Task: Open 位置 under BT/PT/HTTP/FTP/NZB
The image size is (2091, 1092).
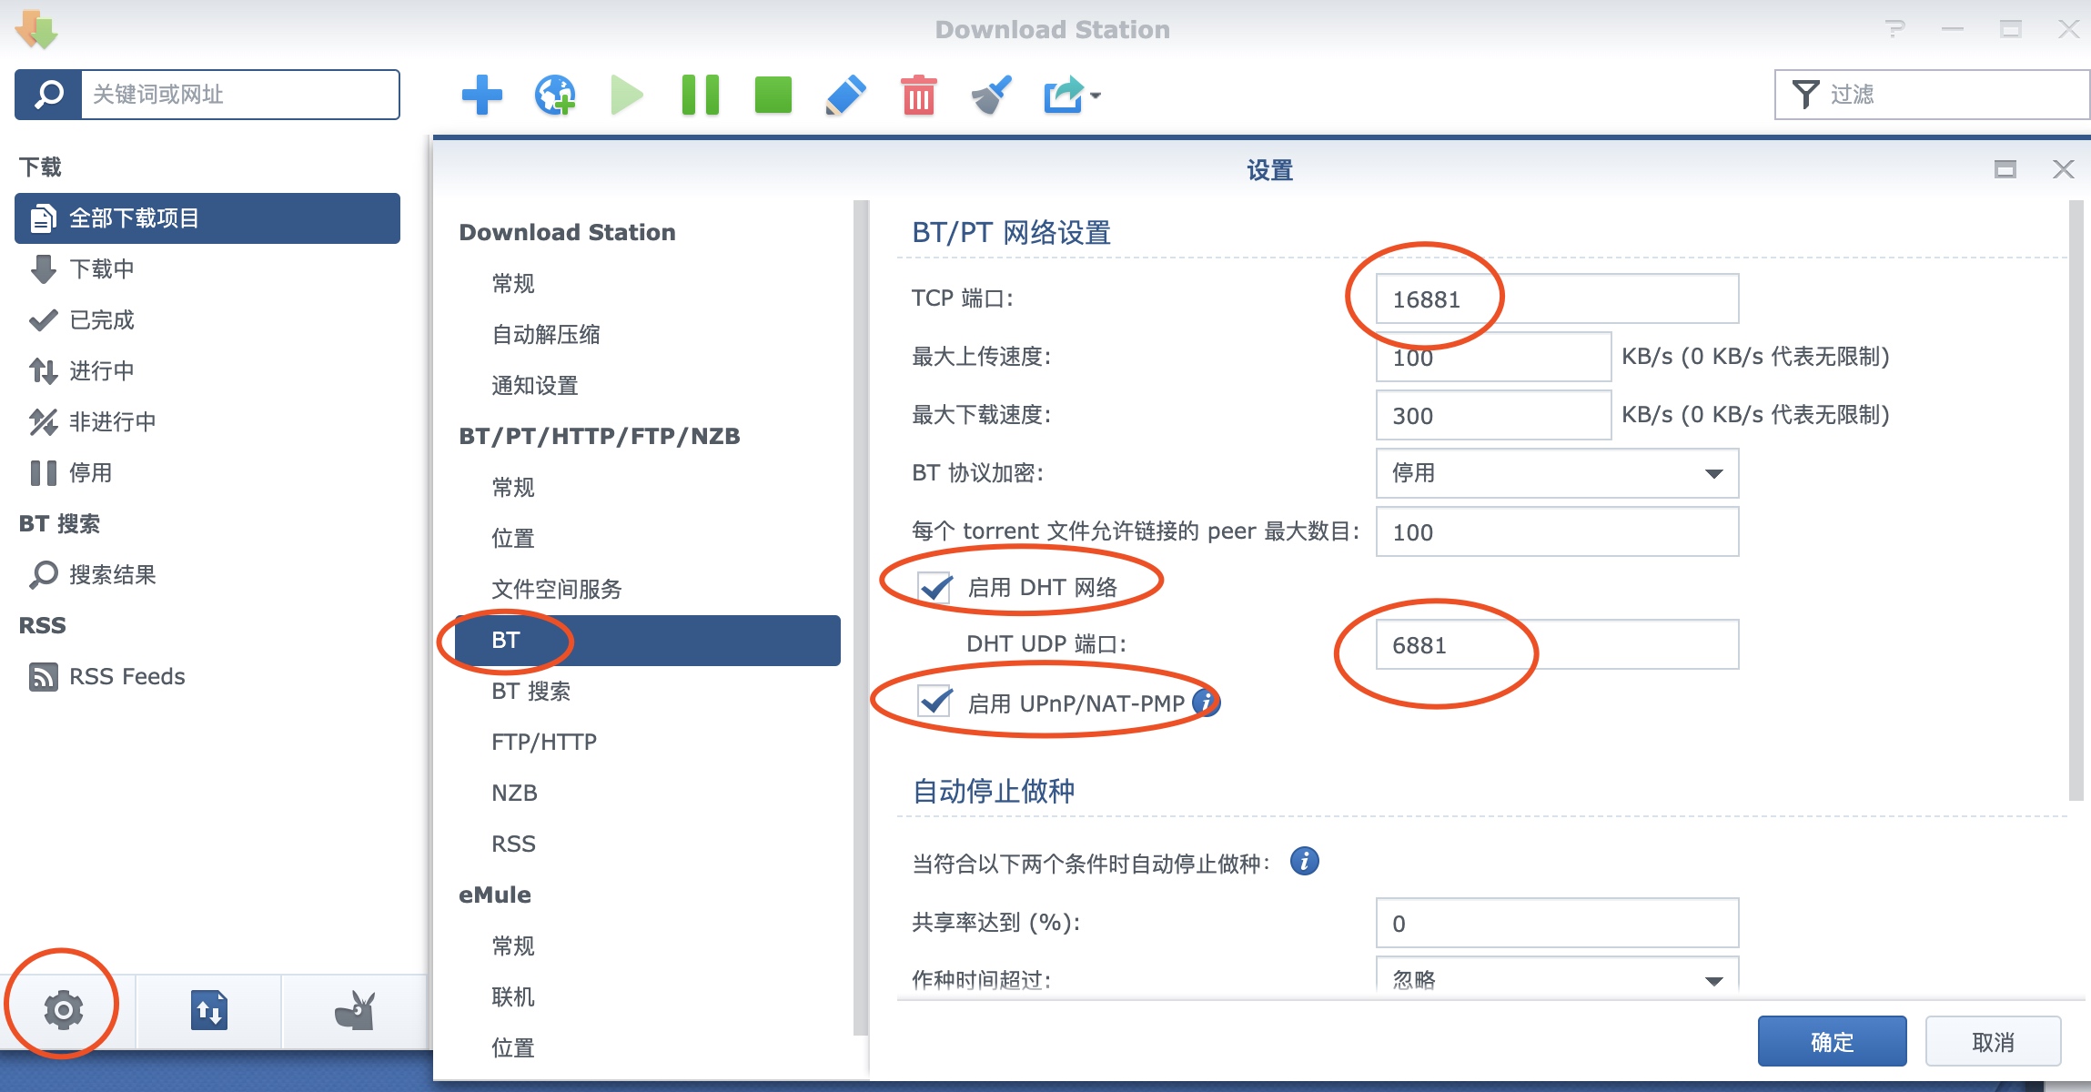Action: 648,539
